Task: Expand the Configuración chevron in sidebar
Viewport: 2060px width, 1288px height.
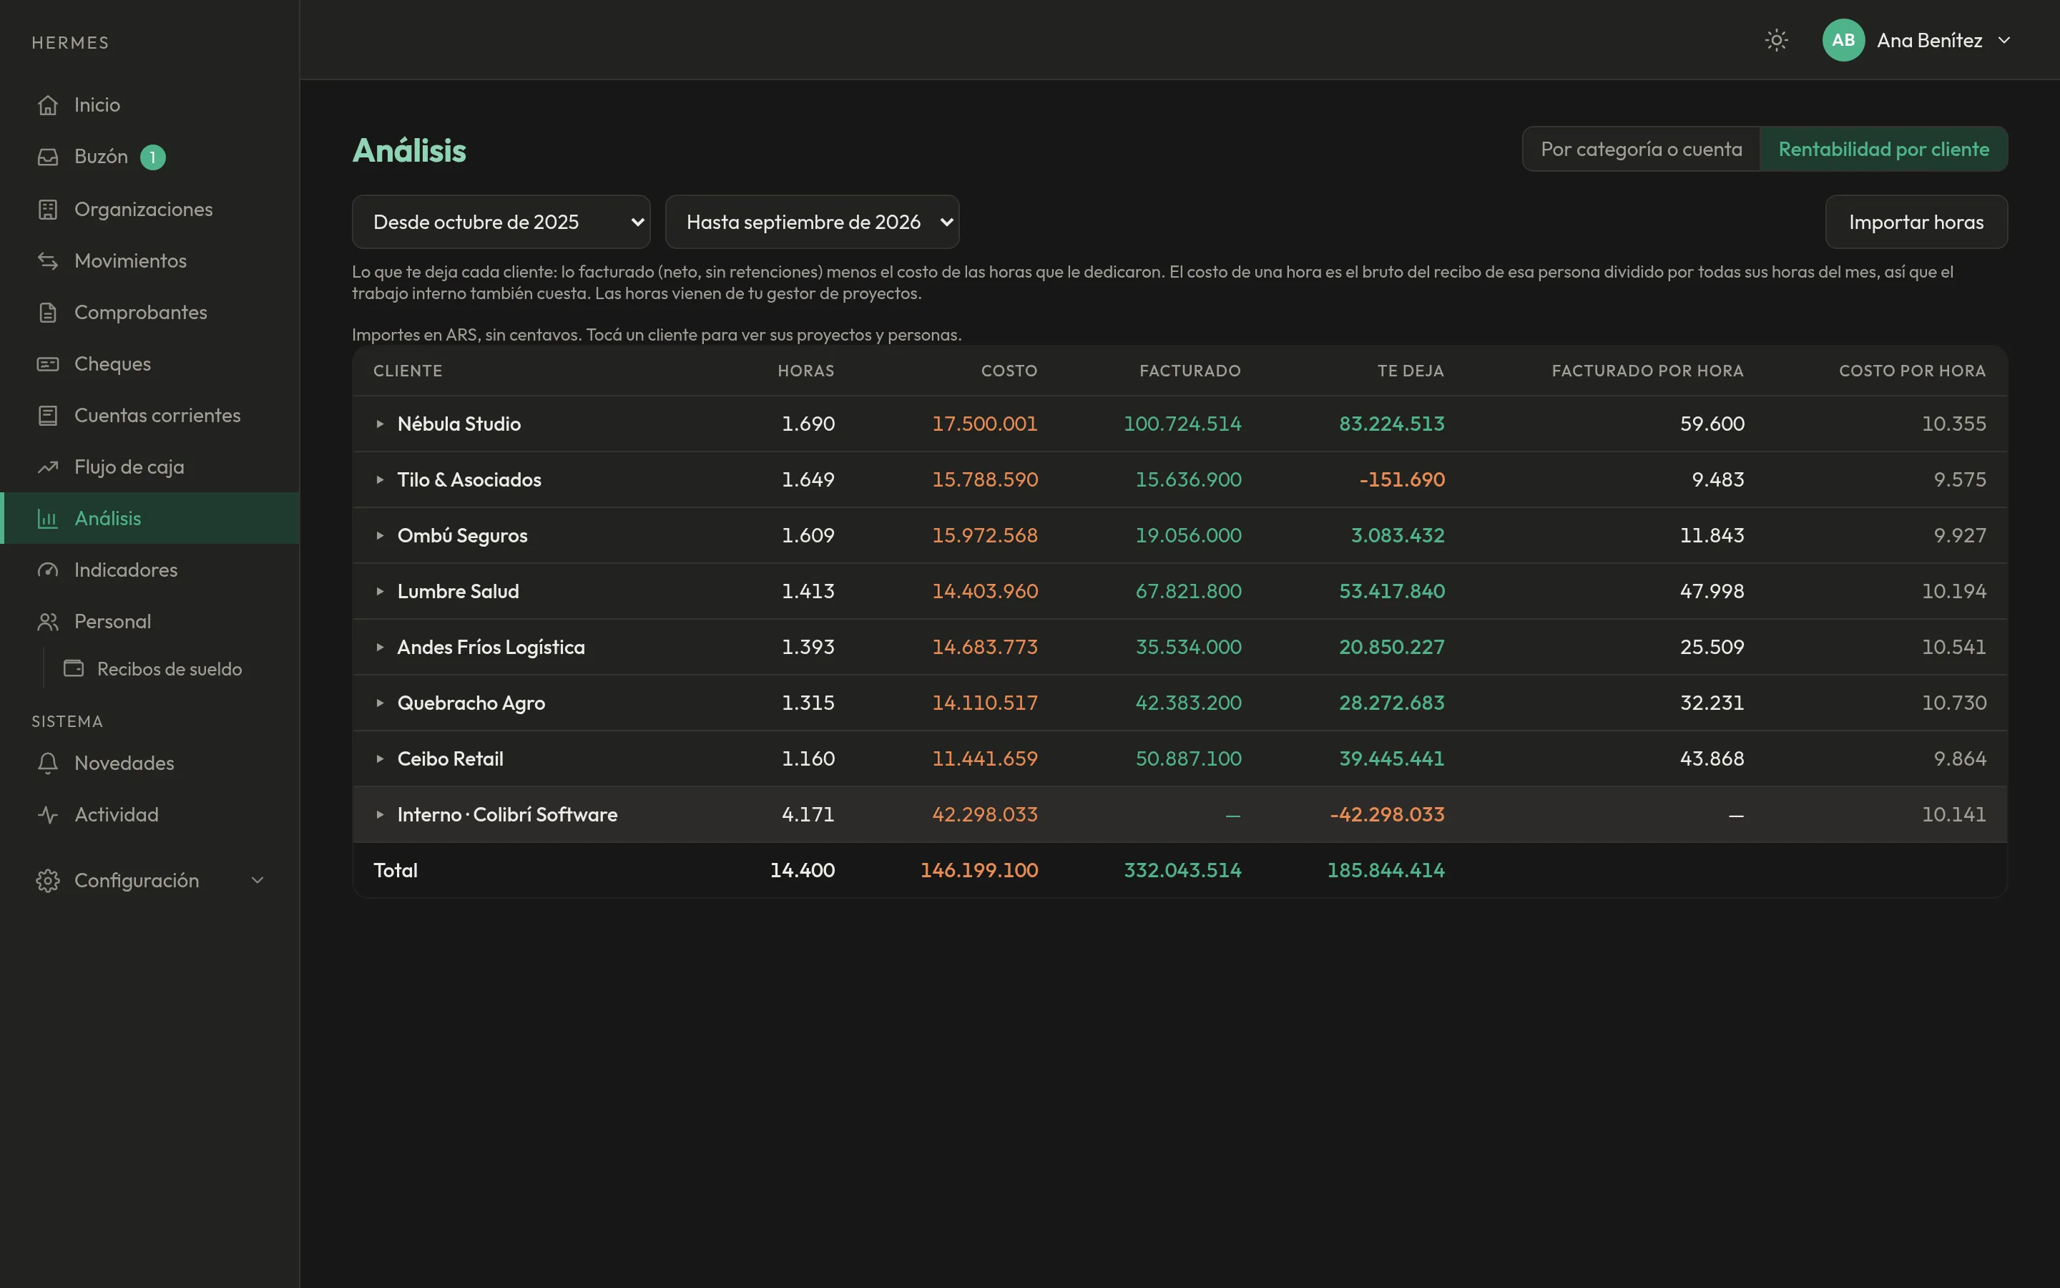Action: click(x=257, y=881)
